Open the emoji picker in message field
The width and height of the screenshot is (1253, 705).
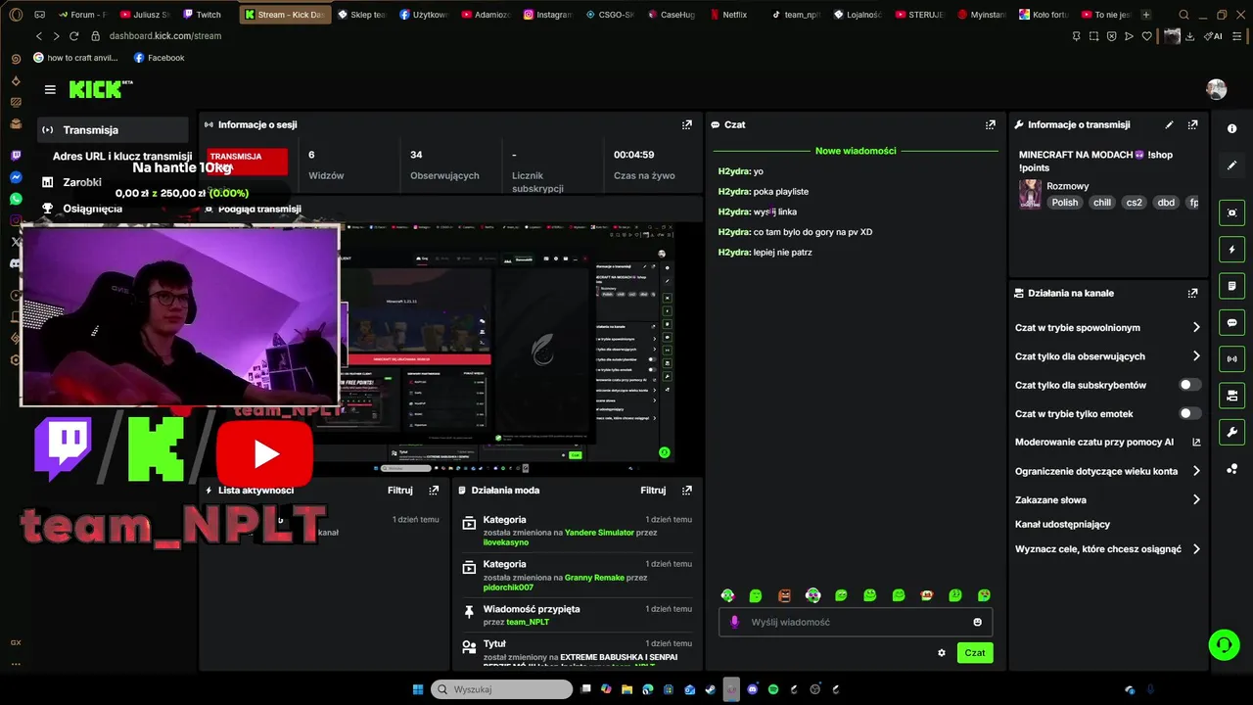click(x=977, y=622)
